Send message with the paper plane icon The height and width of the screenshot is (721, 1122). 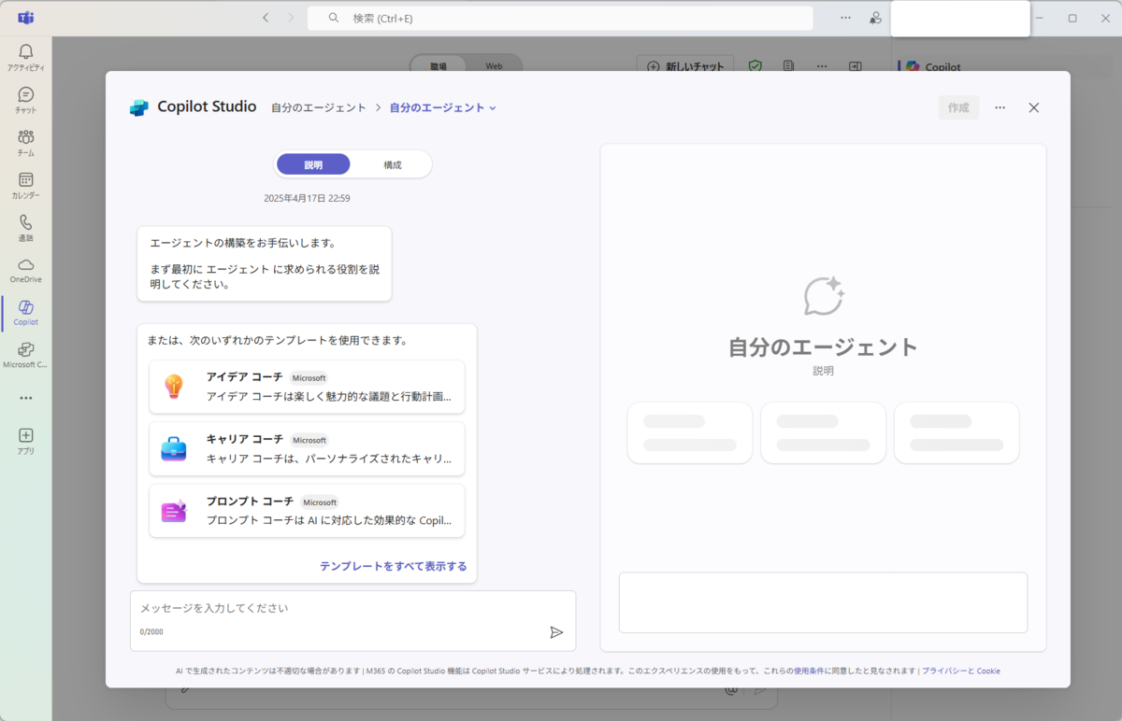click(556, 632)
